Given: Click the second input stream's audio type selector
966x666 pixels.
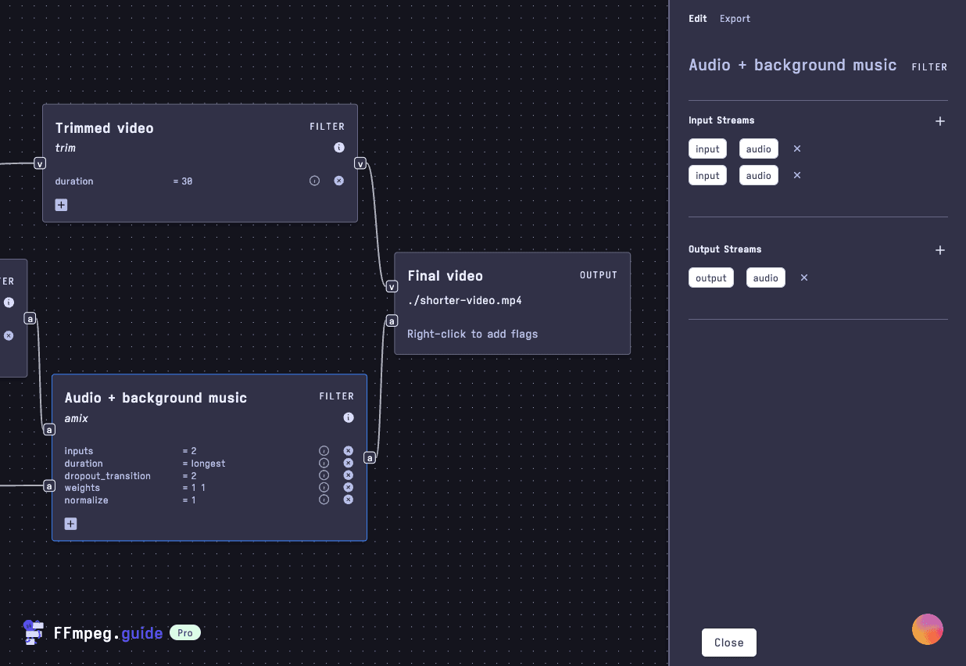Looking at the screenshot, I should click(758, 175).
